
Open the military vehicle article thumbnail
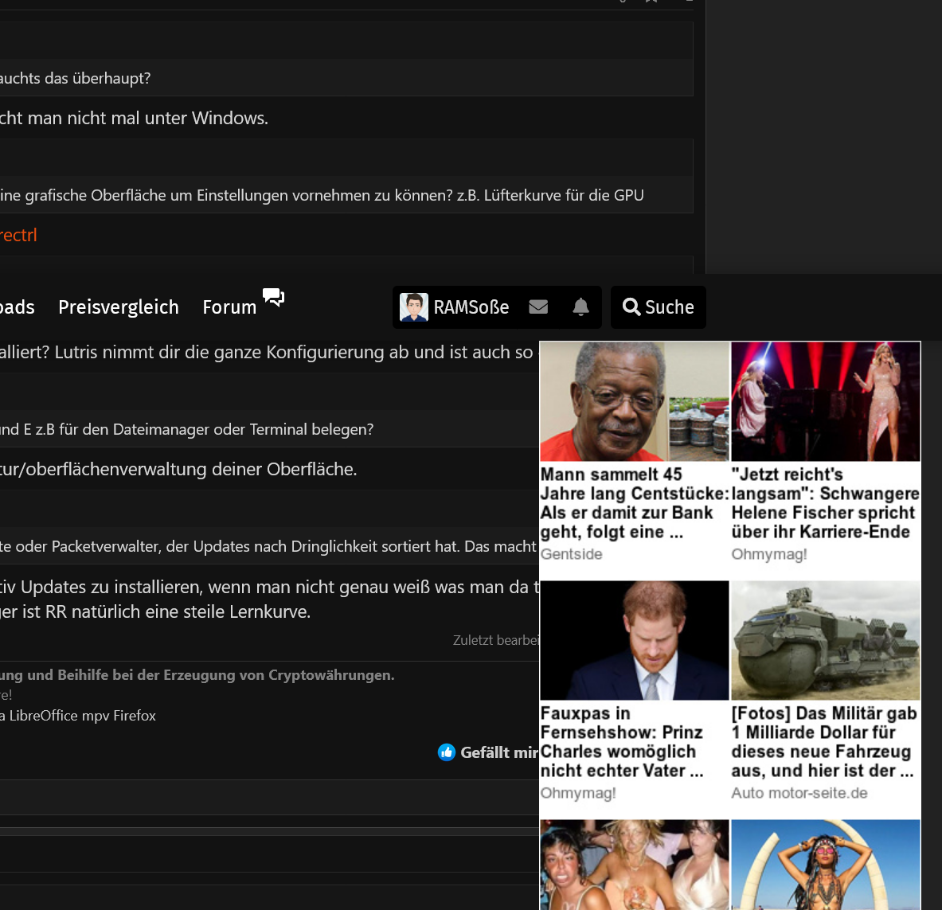(x=825, y=640)
